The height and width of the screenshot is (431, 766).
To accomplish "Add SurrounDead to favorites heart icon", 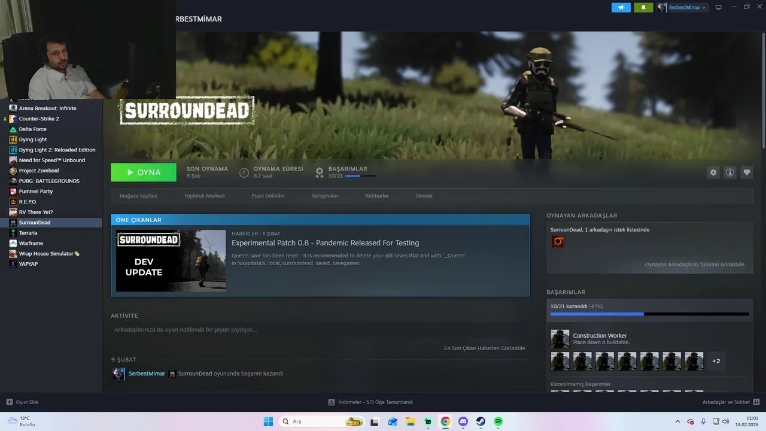I will (746, 172).
